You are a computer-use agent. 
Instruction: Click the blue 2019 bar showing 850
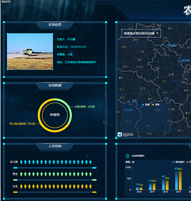tap(176, 180)
